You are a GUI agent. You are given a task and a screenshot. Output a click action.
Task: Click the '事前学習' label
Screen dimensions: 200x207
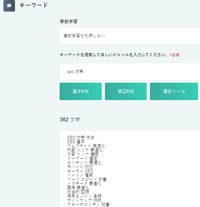point(69,21)
